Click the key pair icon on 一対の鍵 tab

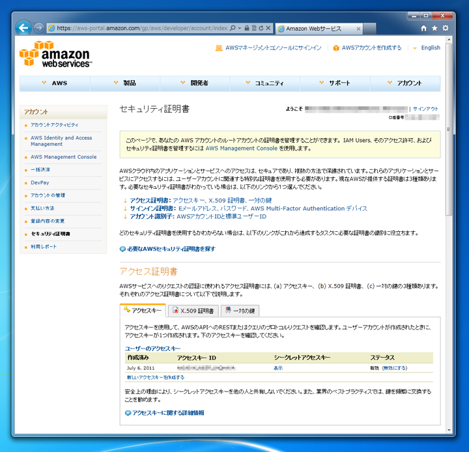(x=228, y=310)
